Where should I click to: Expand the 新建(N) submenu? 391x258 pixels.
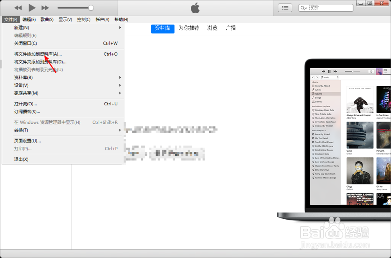coord(63,28)
